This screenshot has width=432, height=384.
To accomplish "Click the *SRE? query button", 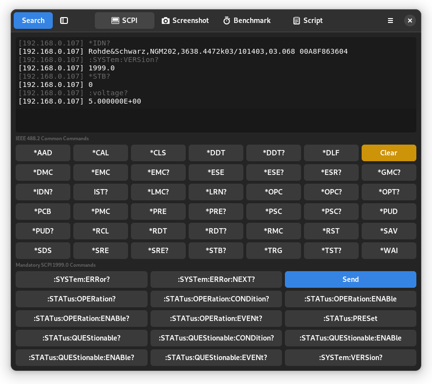I will [x=158, y=251].
